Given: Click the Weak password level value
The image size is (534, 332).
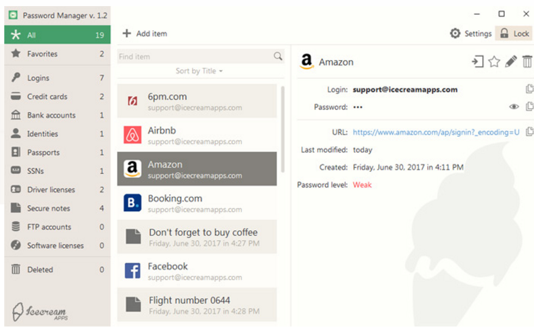Looking at the screenshot, I should pos(362,185).
